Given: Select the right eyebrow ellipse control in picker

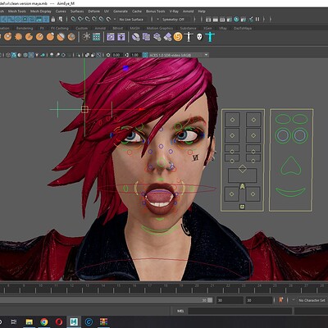Looking at the screenshot, I should 300,119.
